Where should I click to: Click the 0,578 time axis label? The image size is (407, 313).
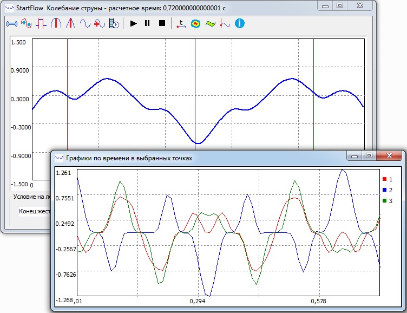318,301
